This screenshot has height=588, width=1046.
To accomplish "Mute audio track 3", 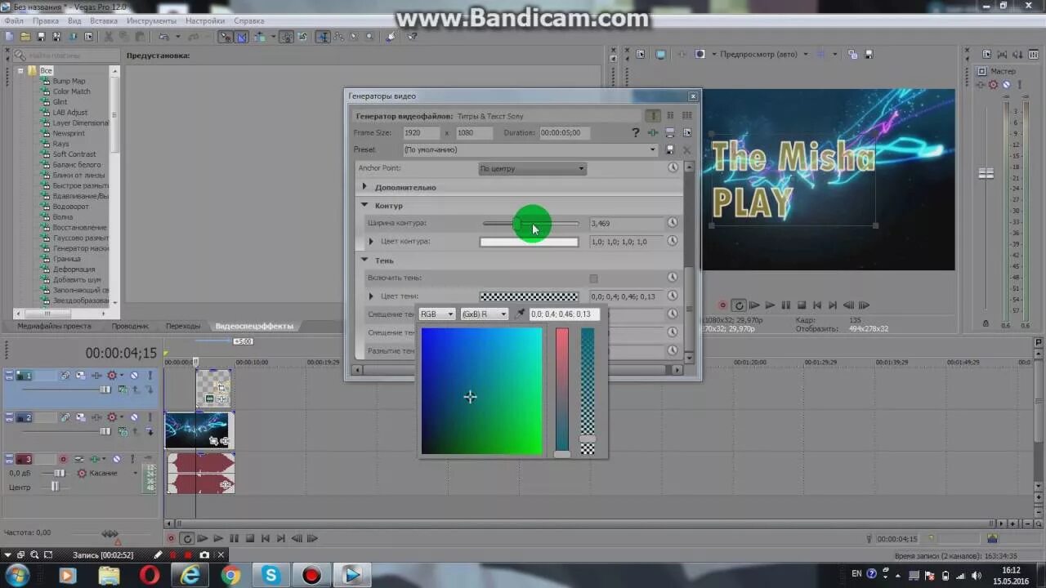I will pyautogui.click(x=116, y=459).
